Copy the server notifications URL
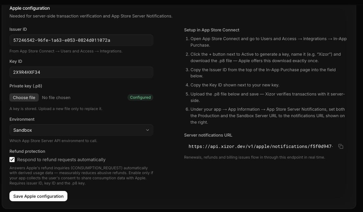363x212 pixels. (x=341, y=146)
